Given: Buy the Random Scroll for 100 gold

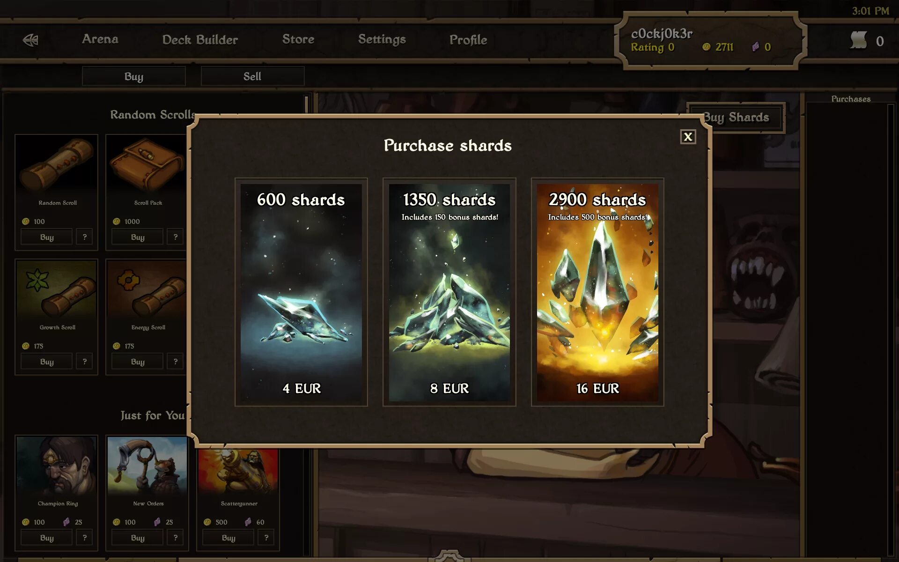Looking at the screenshot, I should (x=47, y=237).
